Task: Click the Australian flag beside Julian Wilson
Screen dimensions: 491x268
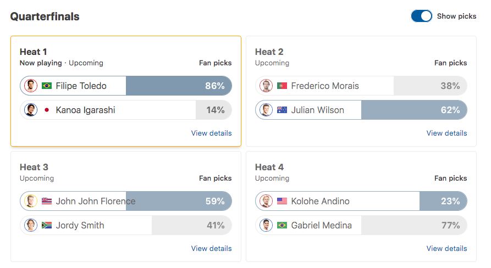Action: pyautogui.click(x=282, y=110)
